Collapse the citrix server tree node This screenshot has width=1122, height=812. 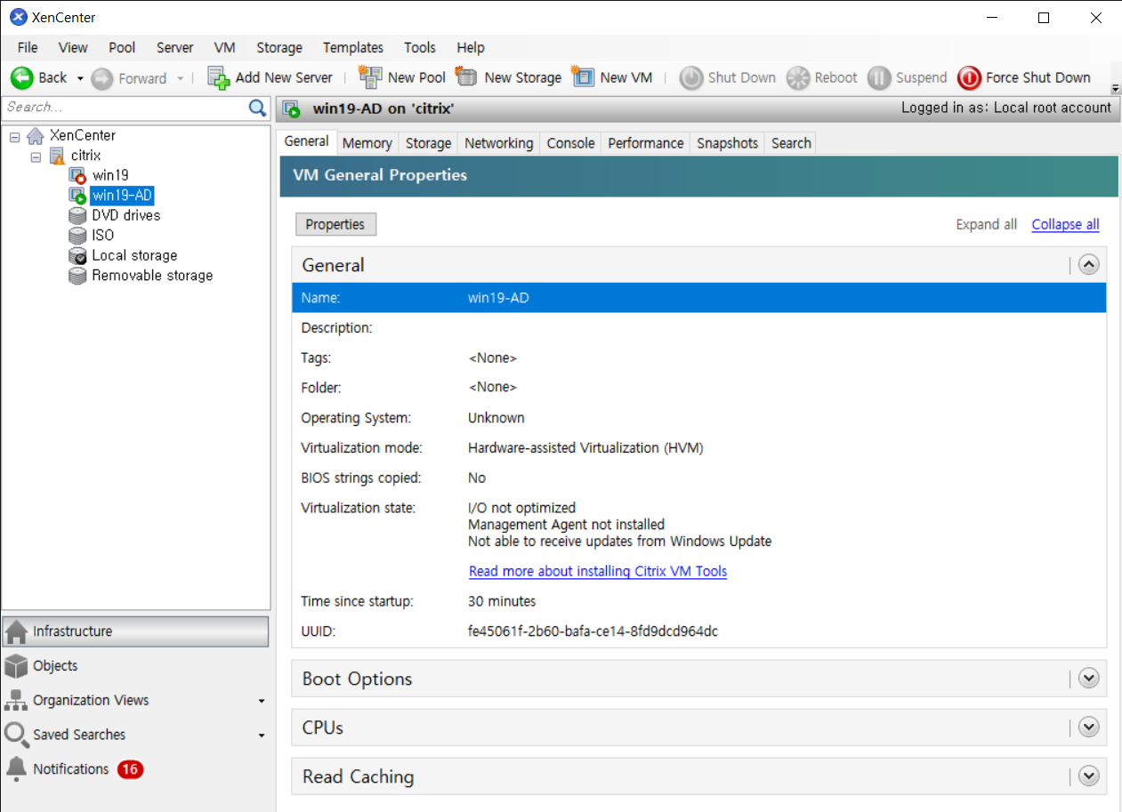pos(36,157)
